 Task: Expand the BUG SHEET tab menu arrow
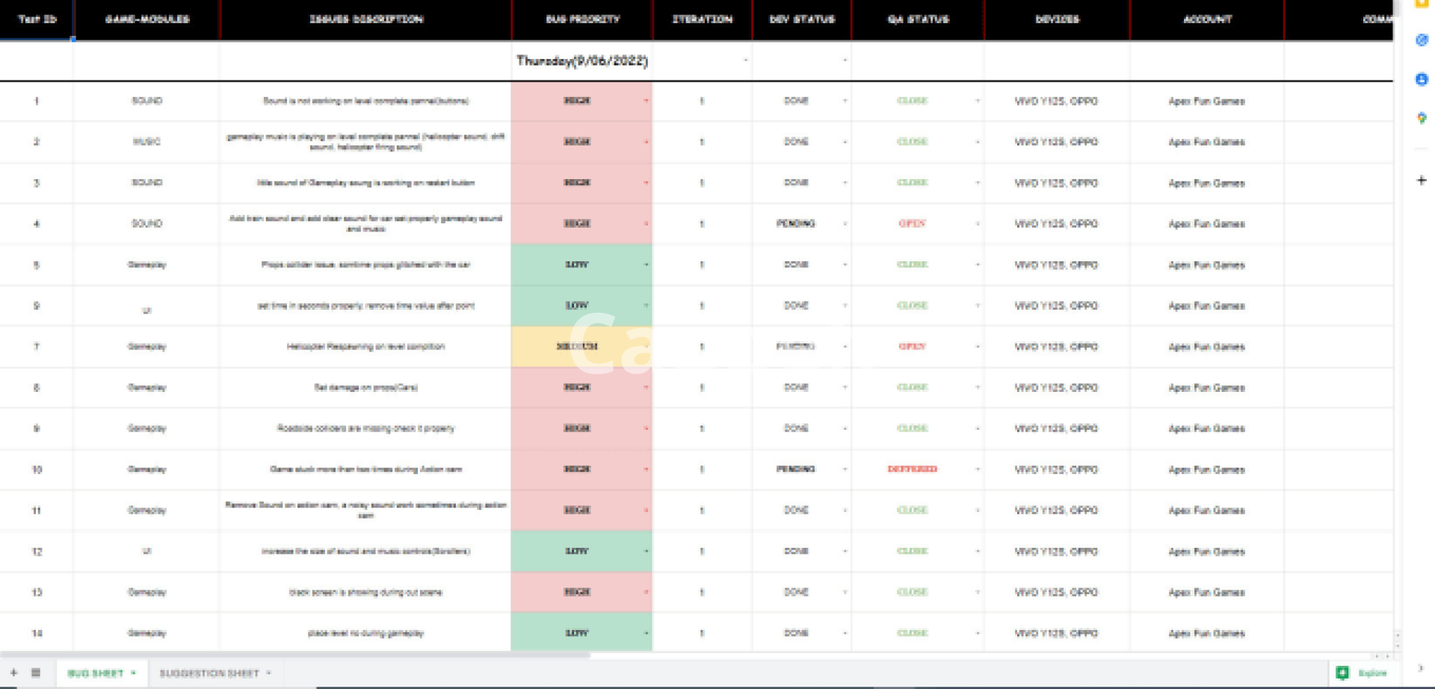coord(134,673)
